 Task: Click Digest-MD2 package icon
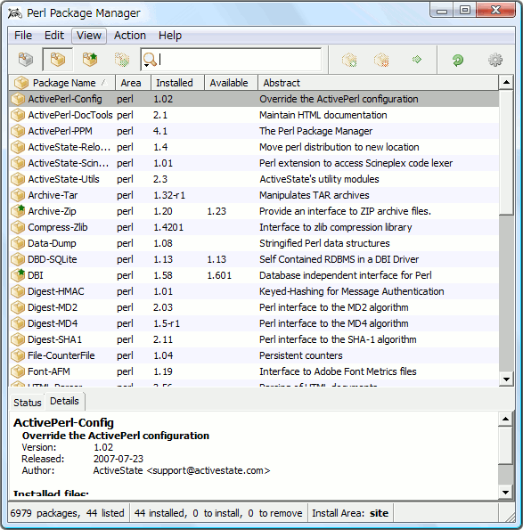click(x=18, y=307)
